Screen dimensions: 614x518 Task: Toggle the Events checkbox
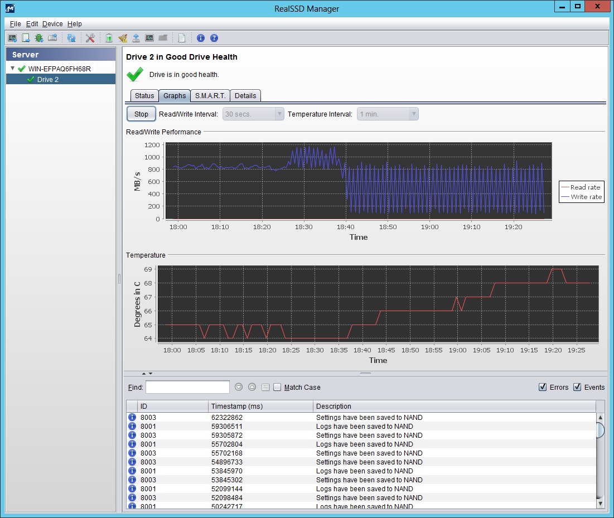[577, 387]
